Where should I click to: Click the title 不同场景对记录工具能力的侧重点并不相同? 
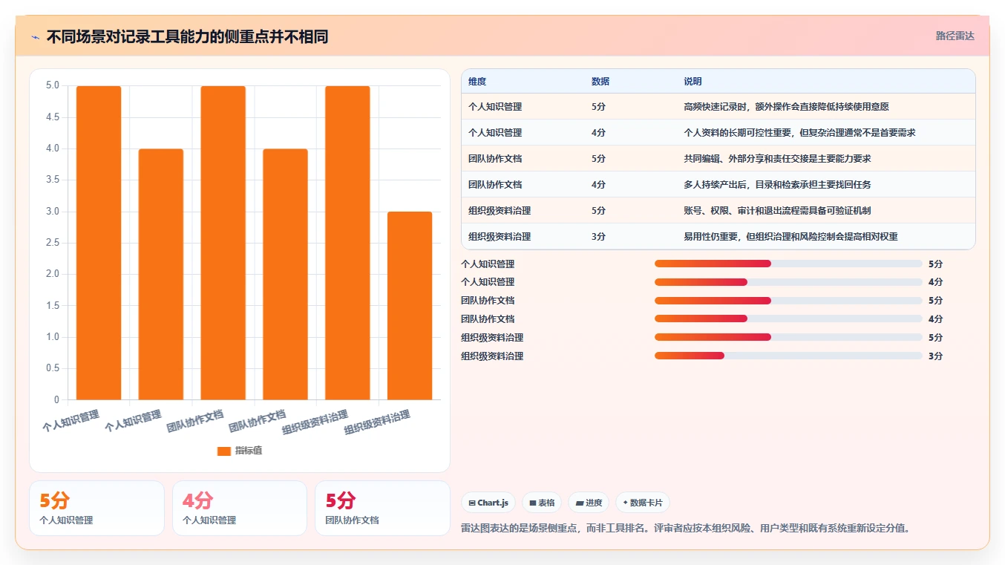point(187,36)
